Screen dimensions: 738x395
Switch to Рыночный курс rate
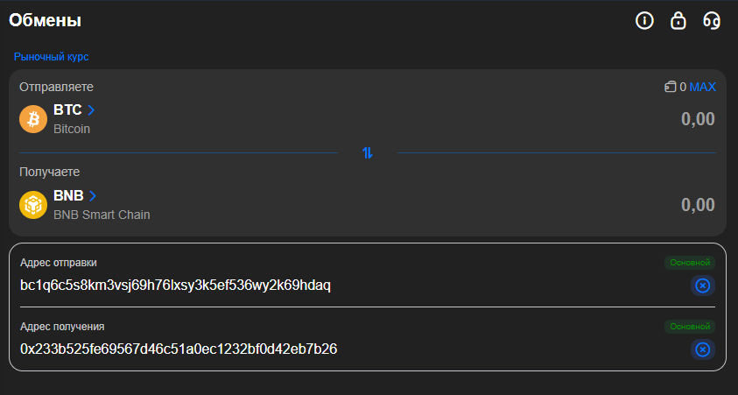pyautogui.click(x=51, y=57)
